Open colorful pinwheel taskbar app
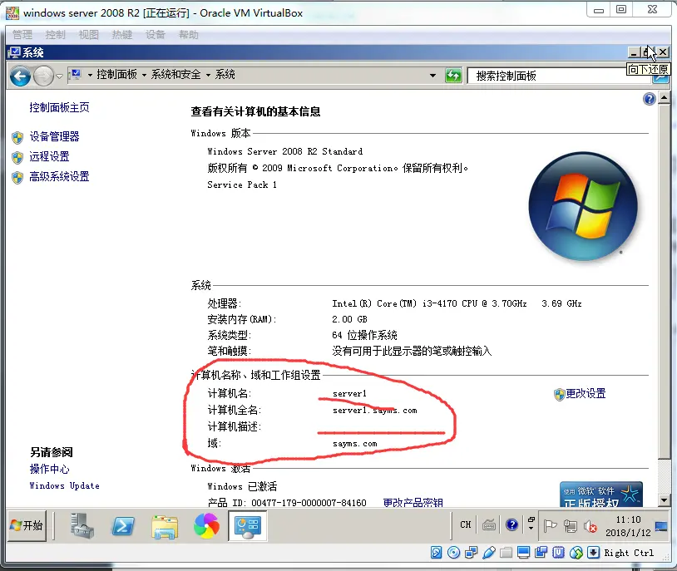 pos(206,526)
